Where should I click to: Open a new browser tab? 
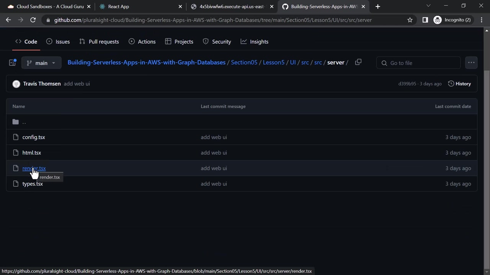click(378, 6)
